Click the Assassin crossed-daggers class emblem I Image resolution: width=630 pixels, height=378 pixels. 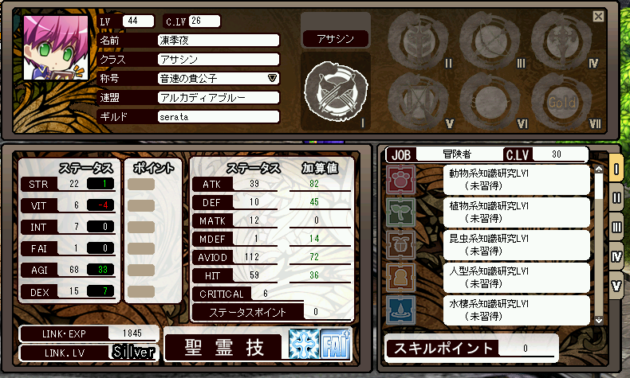tap(336, 92)
